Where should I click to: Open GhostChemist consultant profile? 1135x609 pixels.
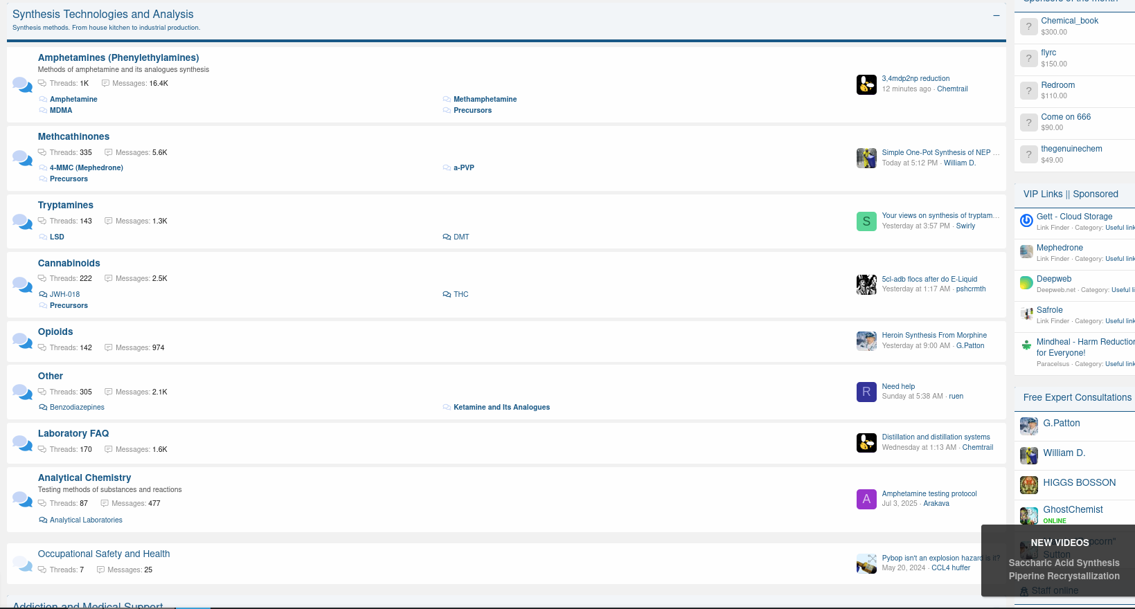1073,509
